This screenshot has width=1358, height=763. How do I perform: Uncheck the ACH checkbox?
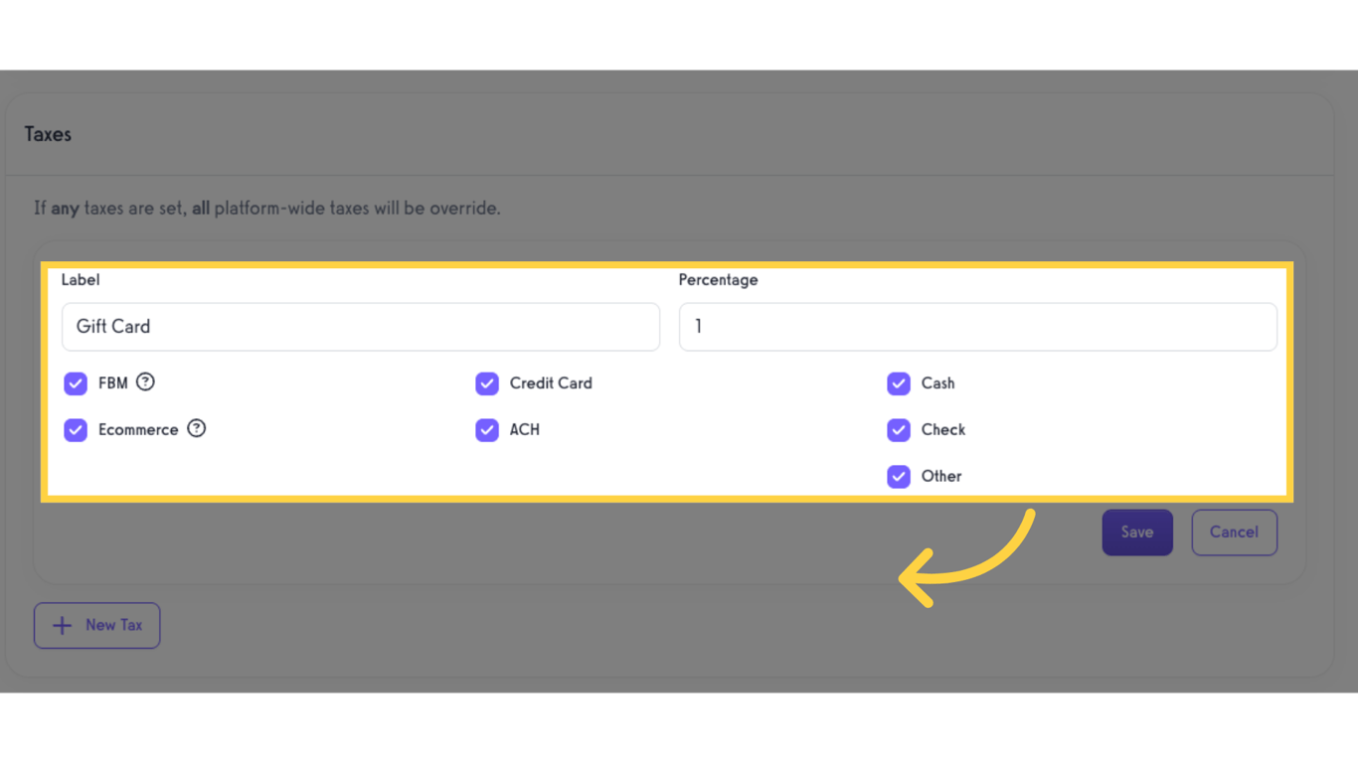pyautogui.click(x=487, y=429)
